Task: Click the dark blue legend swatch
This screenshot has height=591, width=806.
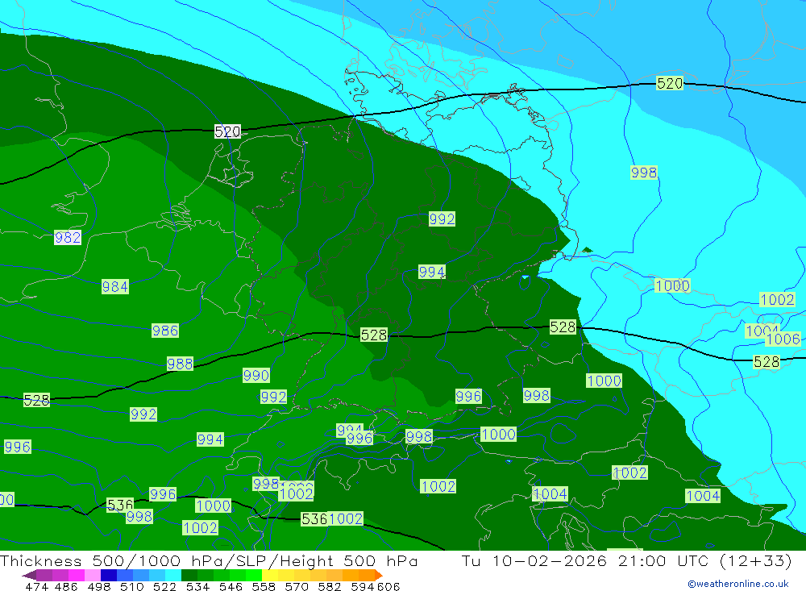Action: (109, 575)
